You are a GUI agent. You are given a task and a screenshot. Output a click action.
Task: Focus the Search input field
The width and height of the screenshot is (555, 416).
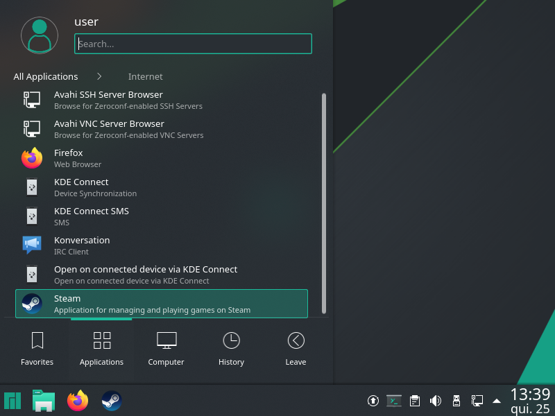[x=193, y=44]
